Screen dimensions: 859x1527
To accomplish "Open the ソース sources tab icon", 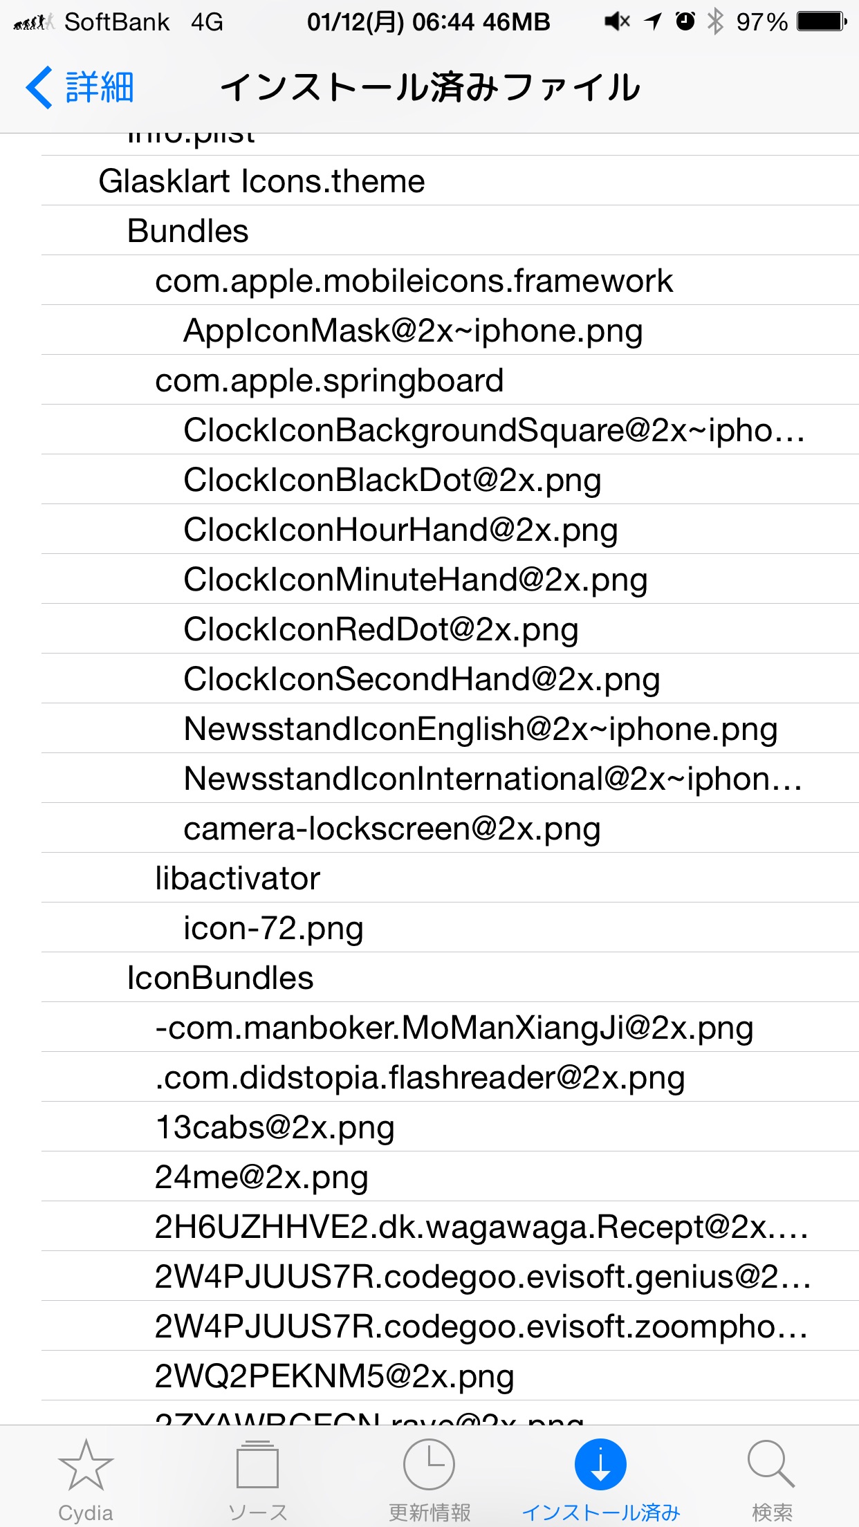I will (257, 1465).
